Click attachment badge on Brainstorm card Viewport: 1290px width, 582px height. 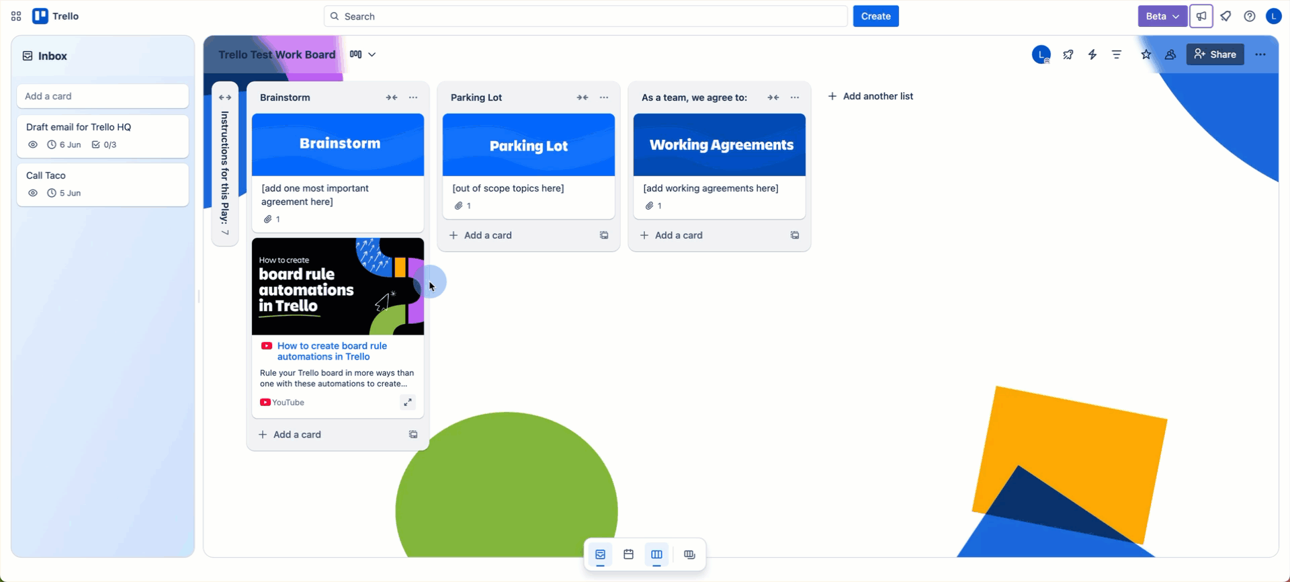[272, 219]
